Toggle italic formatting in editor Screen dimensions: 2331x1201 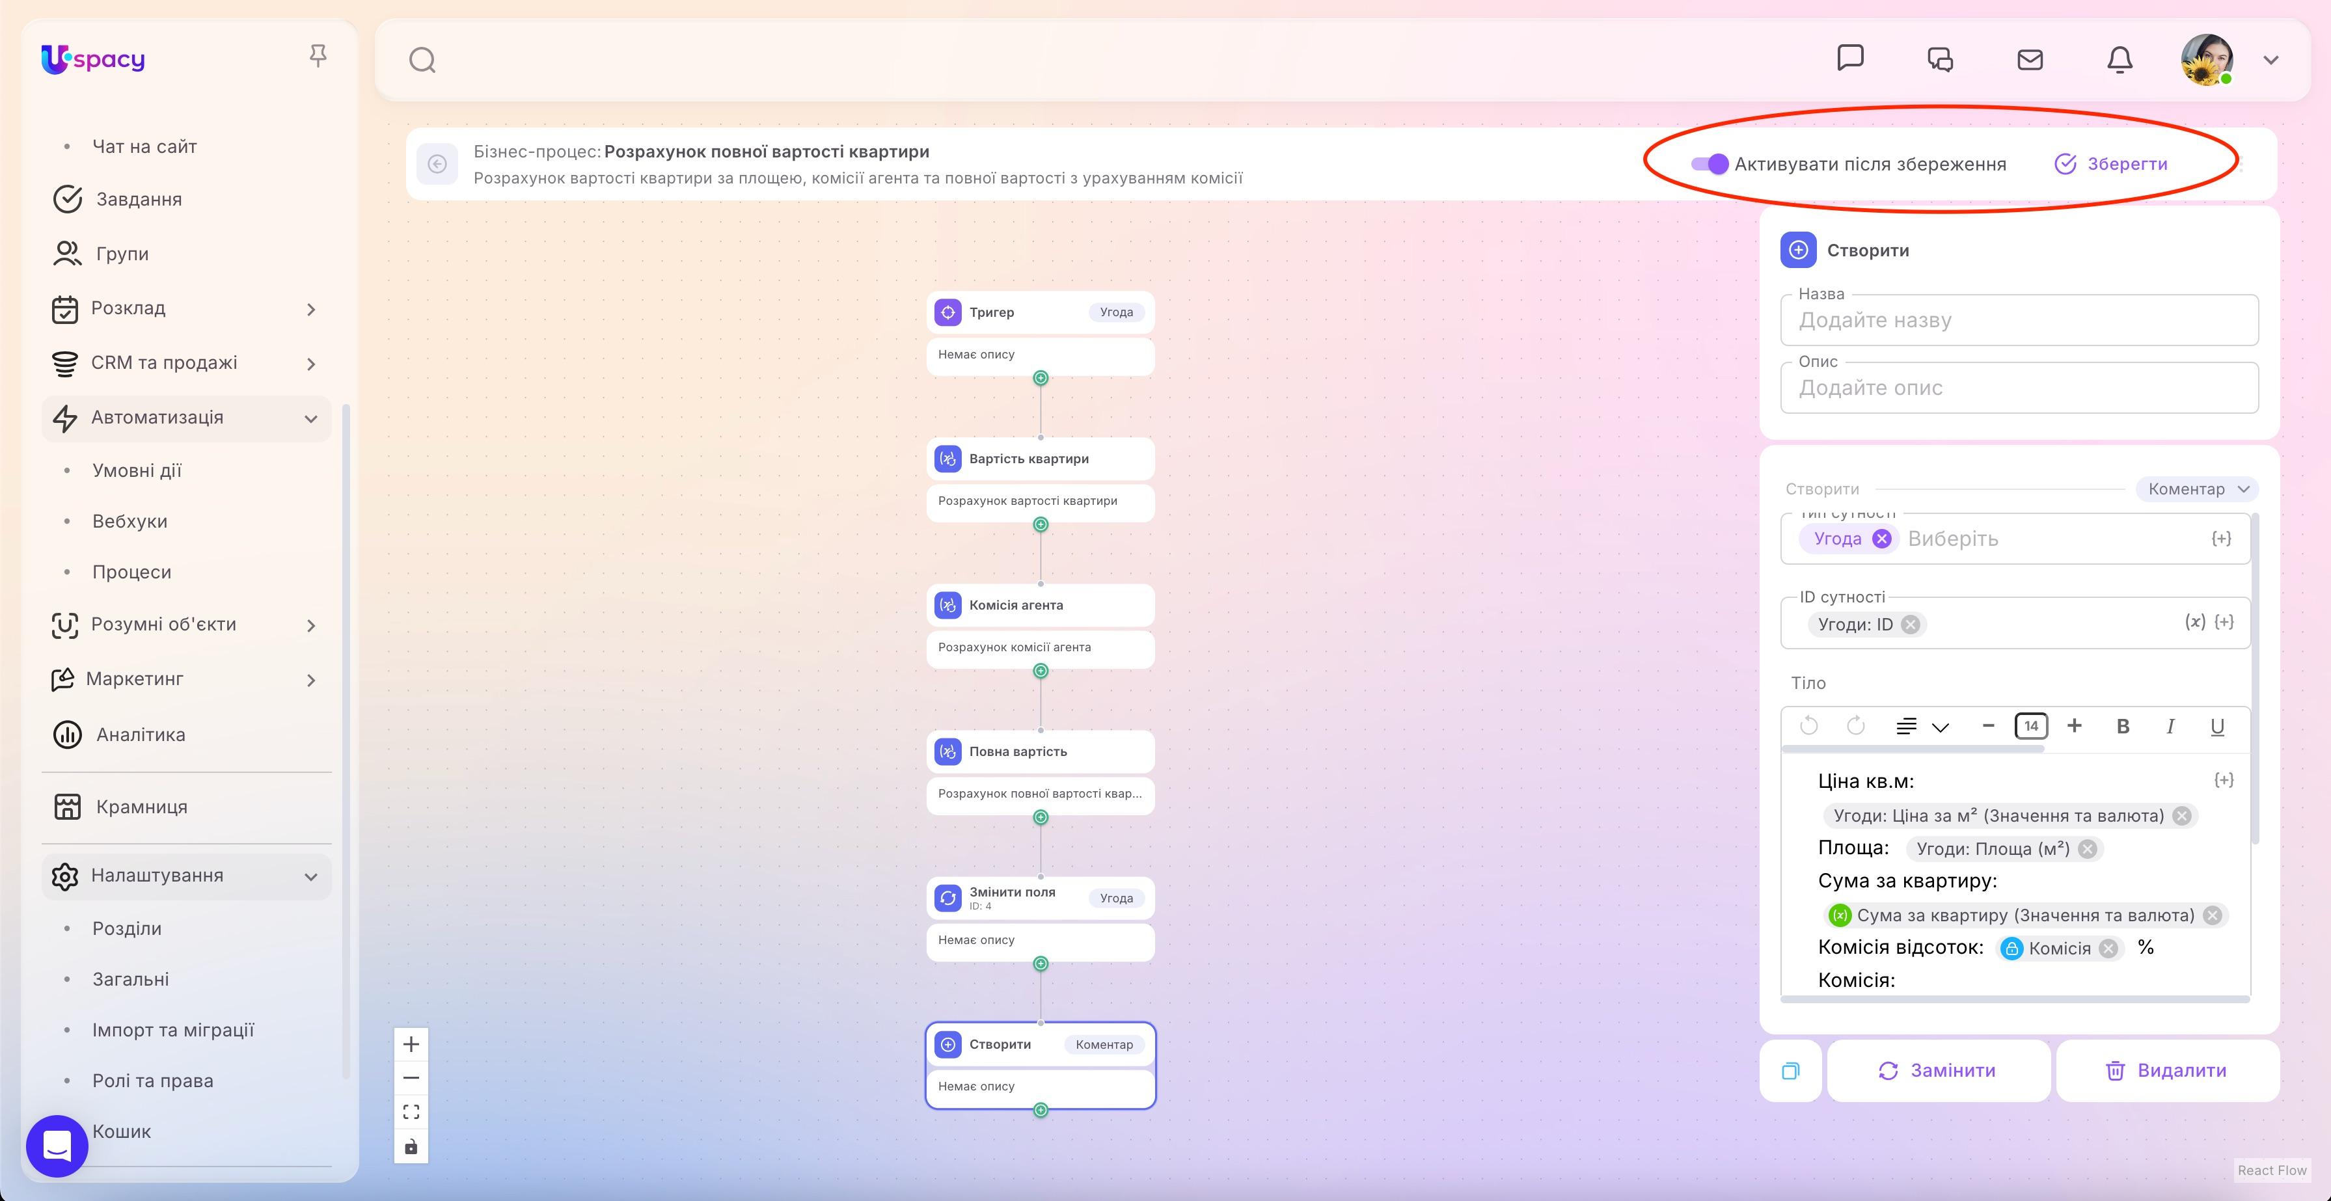point(2170,726)
